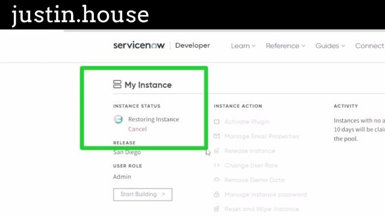This screenshot has height=216, width=385.
Task: Click the Change User Role icon
Action: [x=217, y=165]
